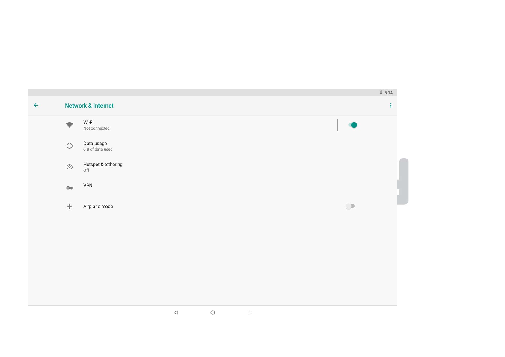Open Data usage settings
505x357 pixels.
(x=212, y=146)
